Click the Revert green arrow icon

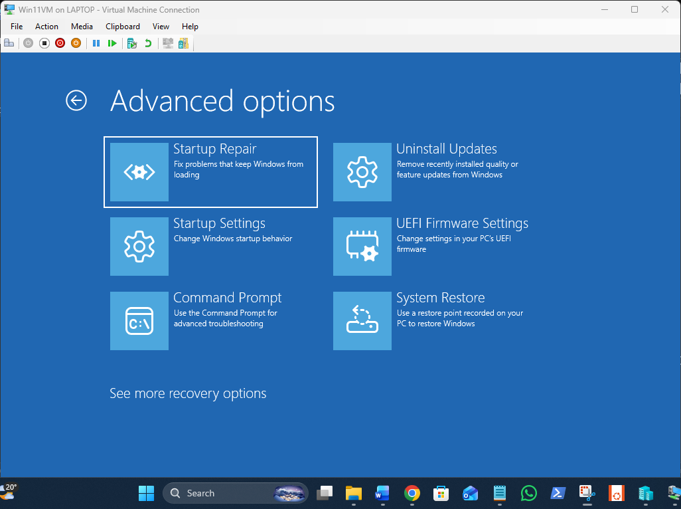(x=148, y=43)
